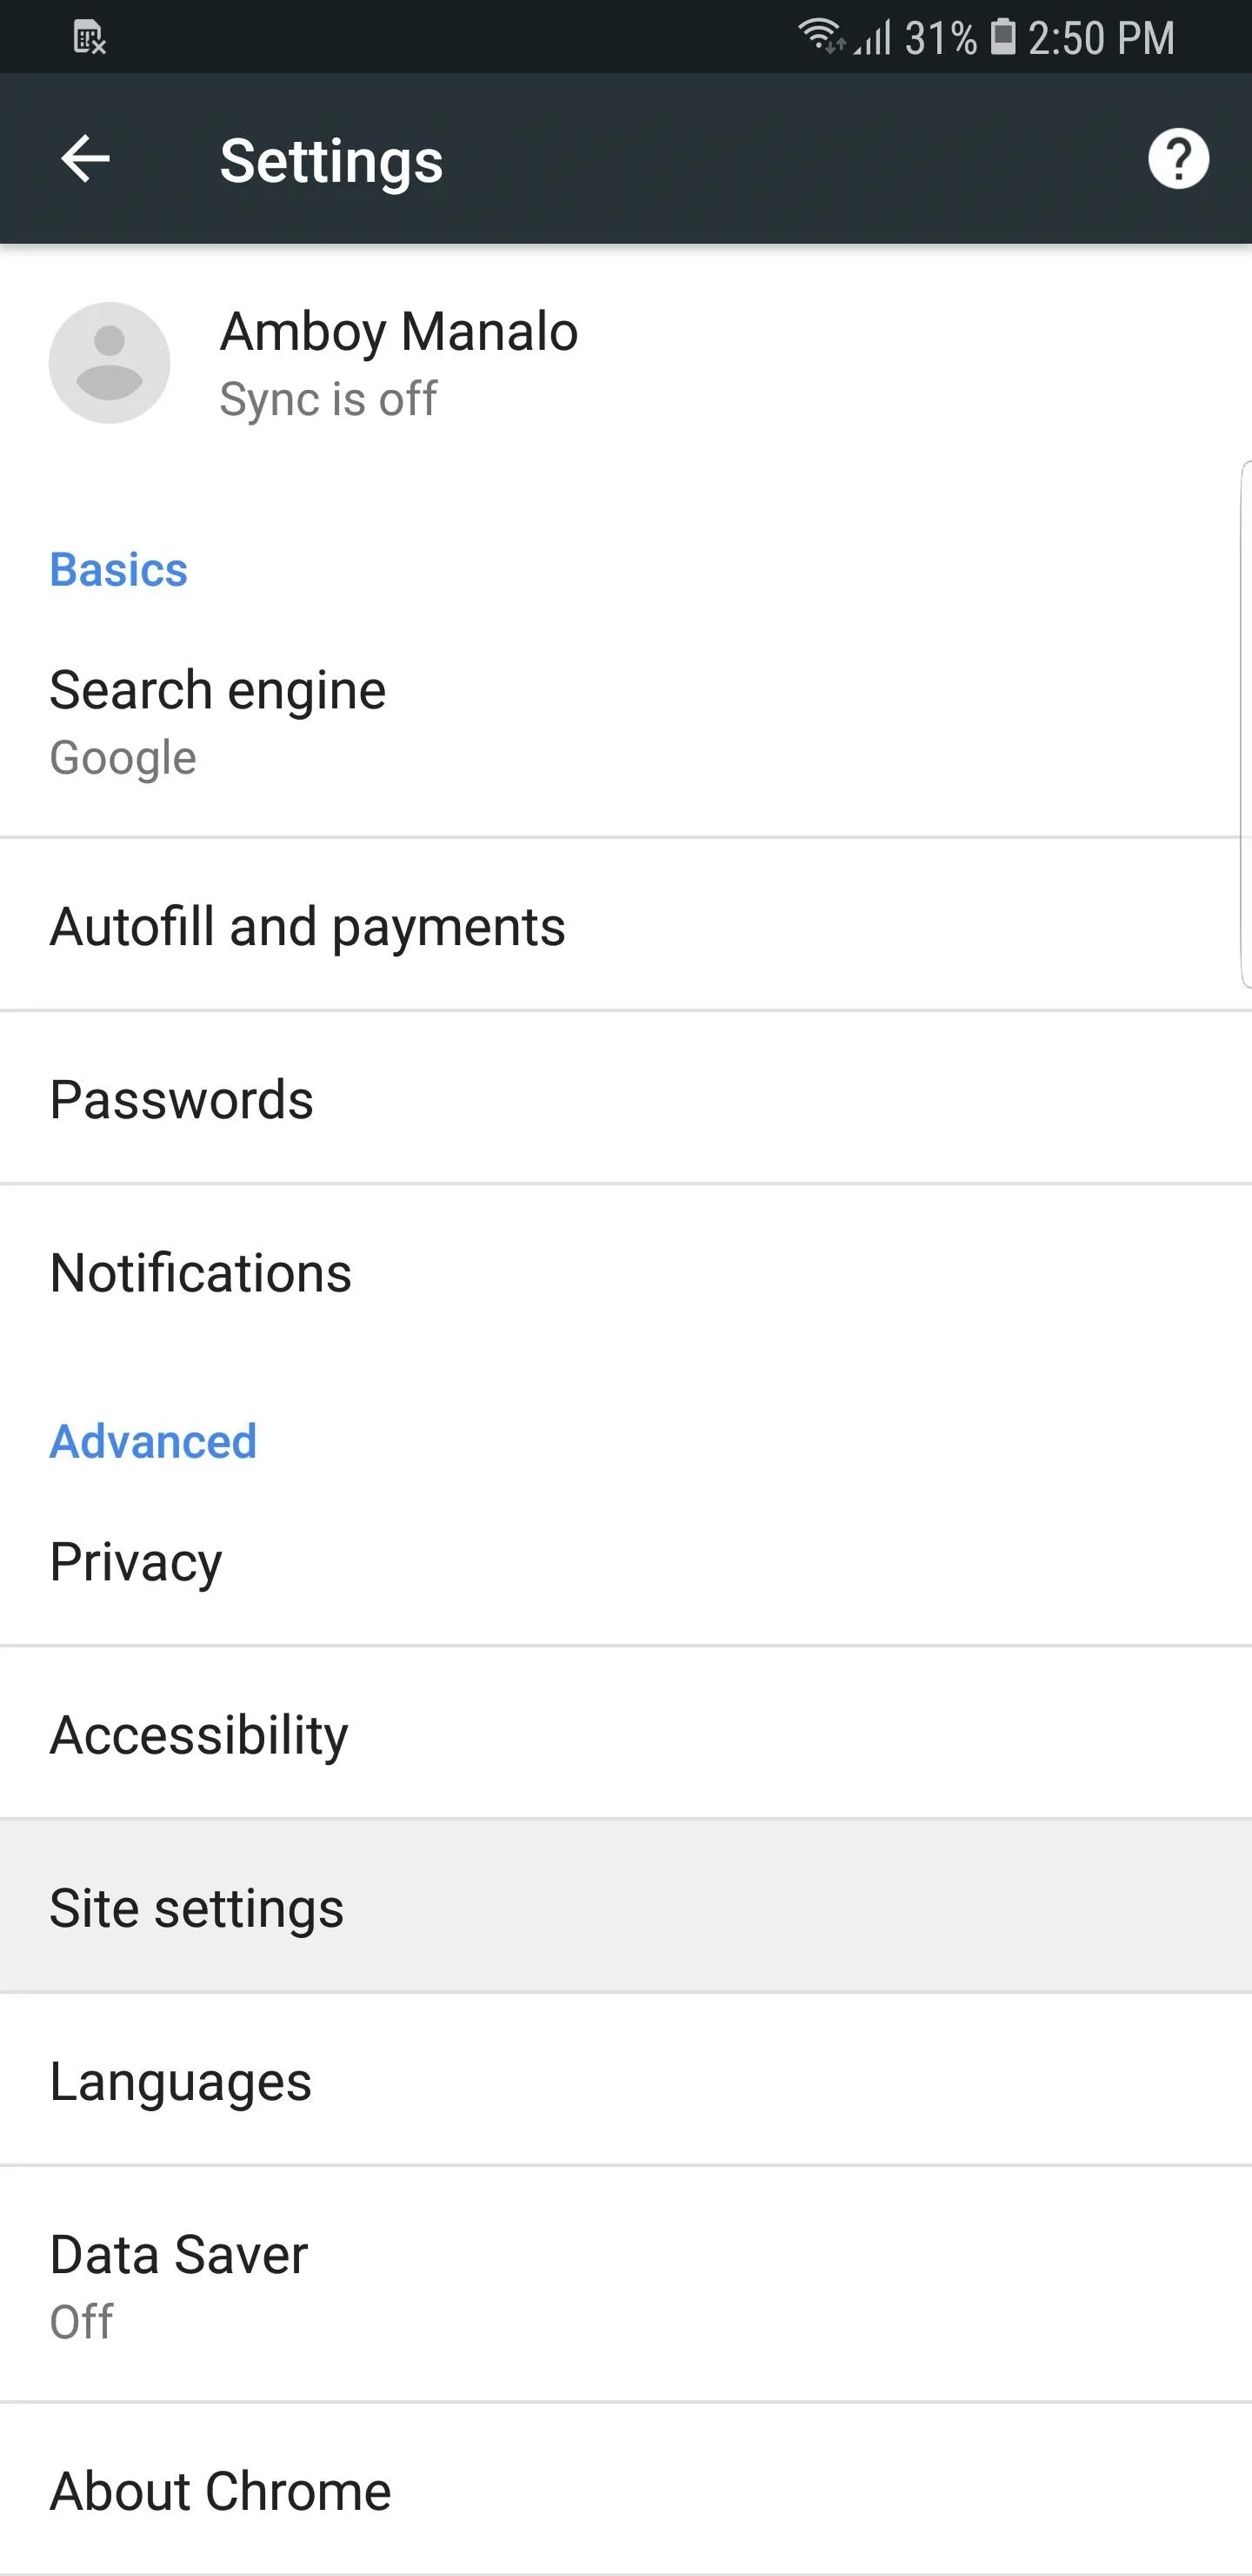Open the Accessibility settings
This screenshot has height=2576, width=1252.
pos(625,1734)
